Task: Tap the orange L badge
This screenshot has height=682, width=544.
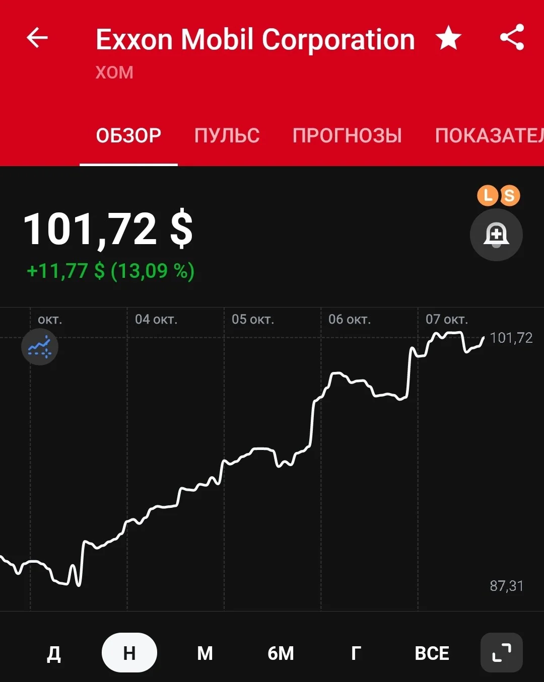Action: pos(488,195)
